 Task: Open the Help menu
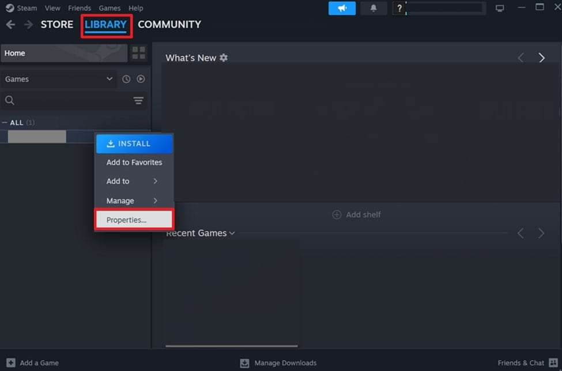pyautogui.click(x=136, y=8)
